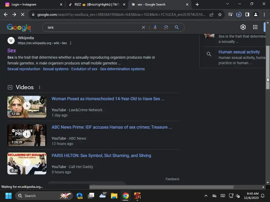Open the clock showing 9:40 AM
Image resolution: width=270 pixels, height=202 pixels.
click(251, 196)
